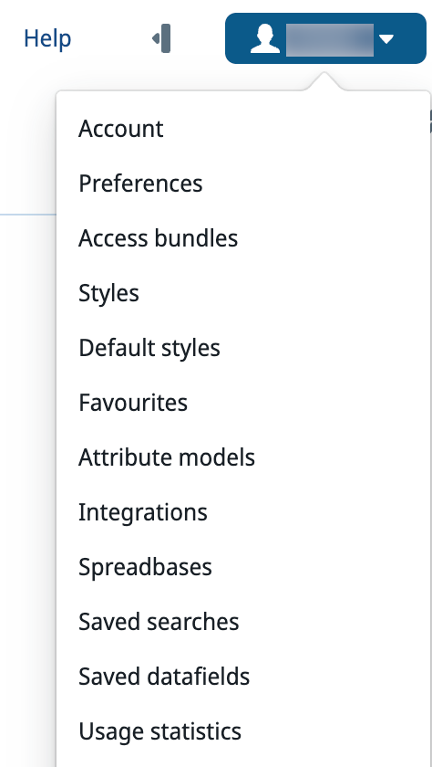Collapse the side panel using the arrow icon
The width and height of the screenshot is (432, 767).
[161, 38]
